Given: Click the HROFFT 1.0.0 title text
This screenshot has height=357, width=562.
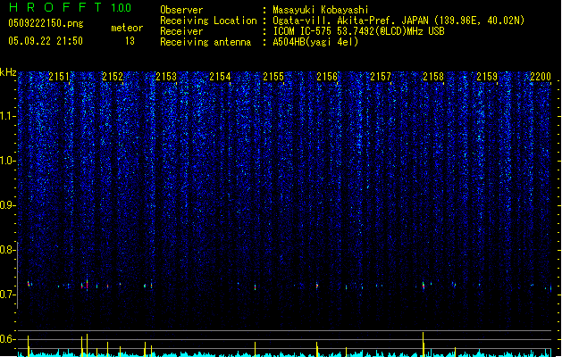Looking at the screenshot, I should [x=70, y=7].
